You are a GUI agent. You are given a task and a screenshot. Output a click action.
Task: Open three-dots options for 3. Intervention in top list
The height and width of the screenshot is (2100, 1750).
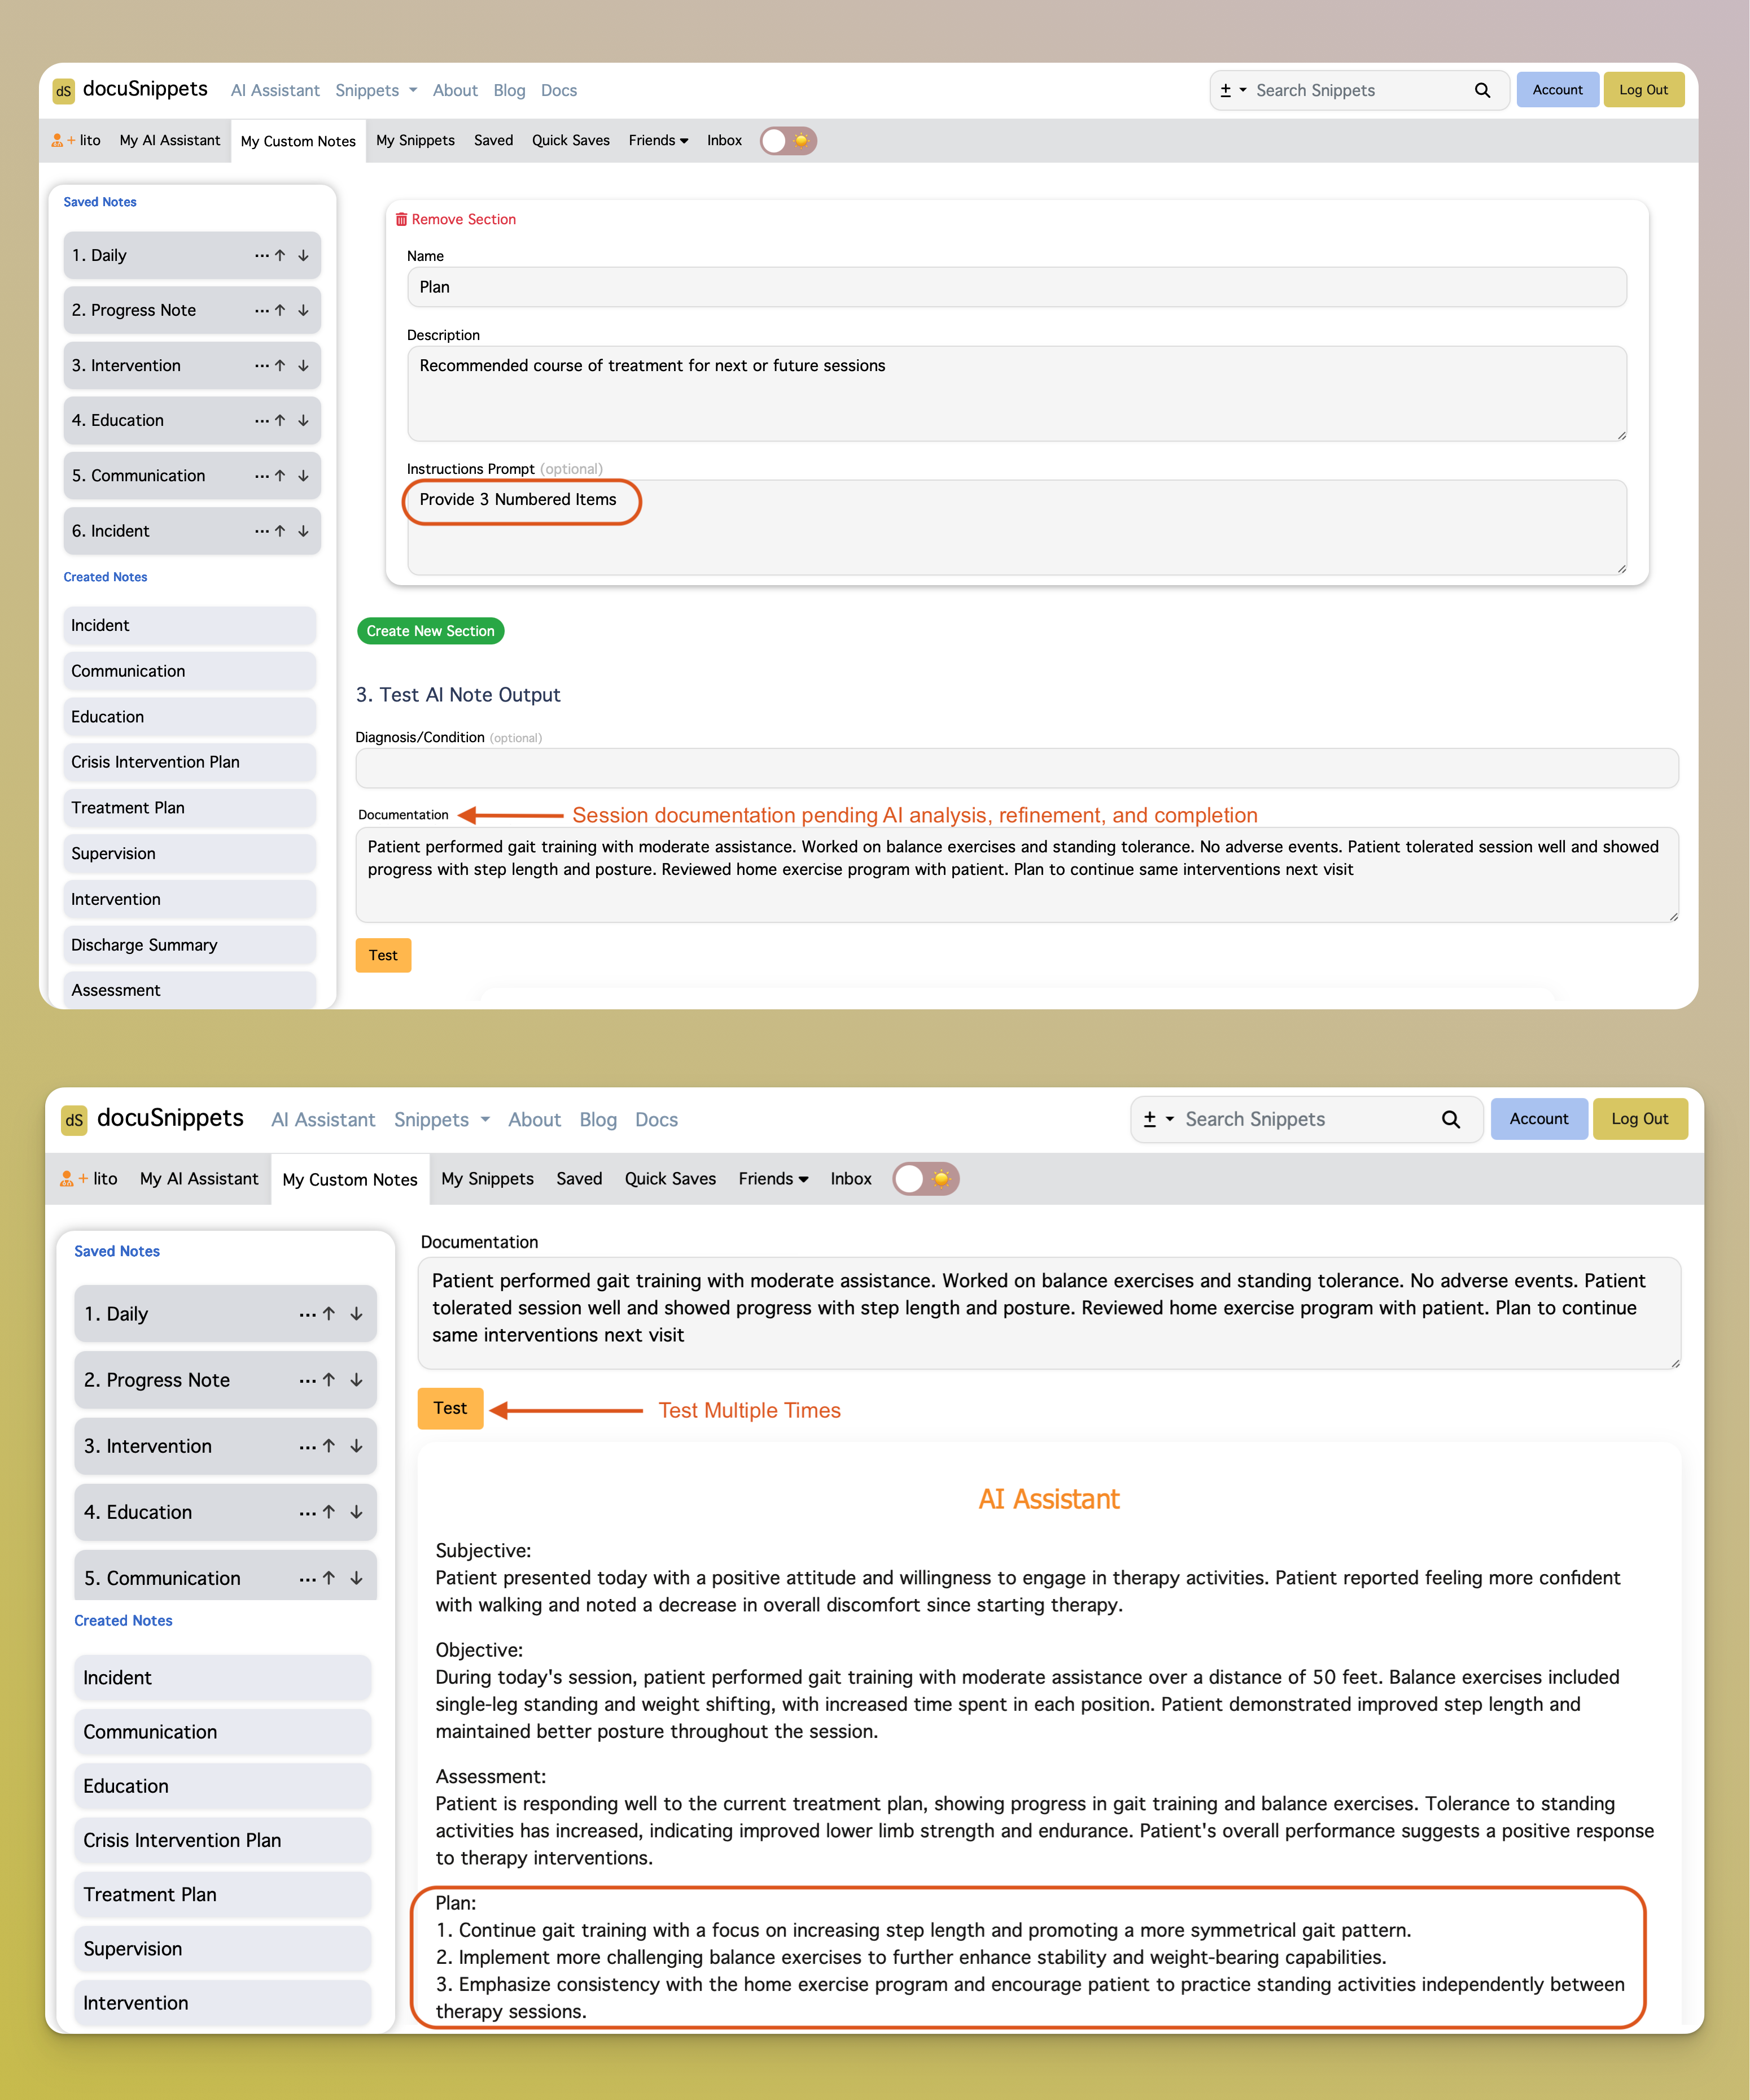pos(261,366)
